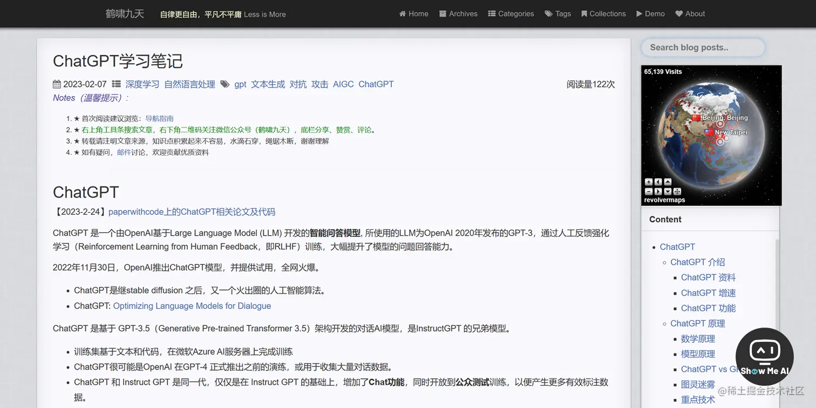
Task: Jump to ChatGPT 介绍 in contents
Action: (x=697, y=262)
